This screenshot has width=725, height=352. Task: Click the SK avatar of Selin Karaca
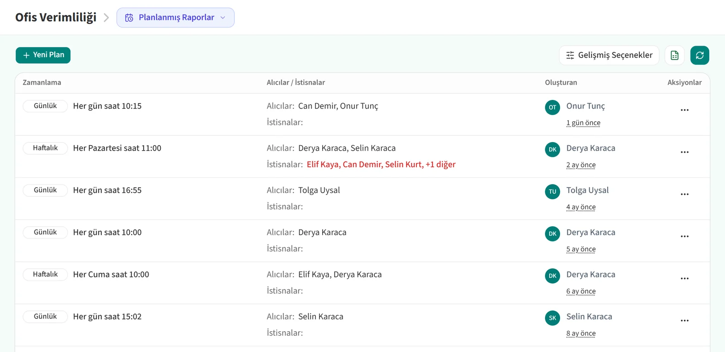point(552,318)
